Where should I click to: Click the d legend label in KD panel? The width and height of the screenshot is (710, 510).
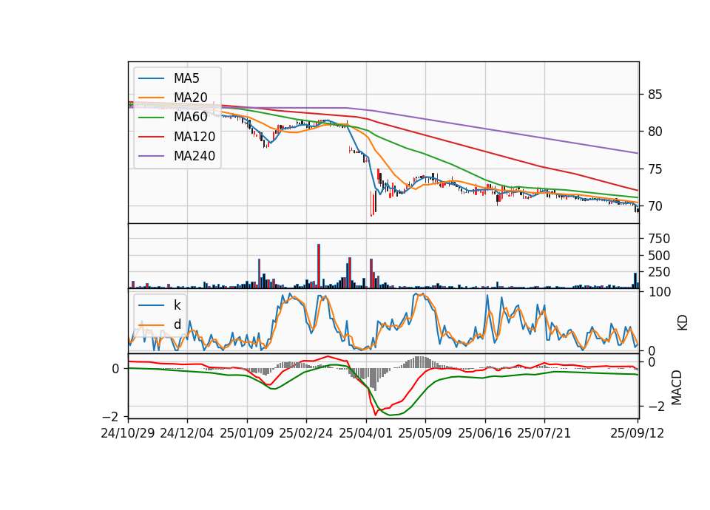177,324
